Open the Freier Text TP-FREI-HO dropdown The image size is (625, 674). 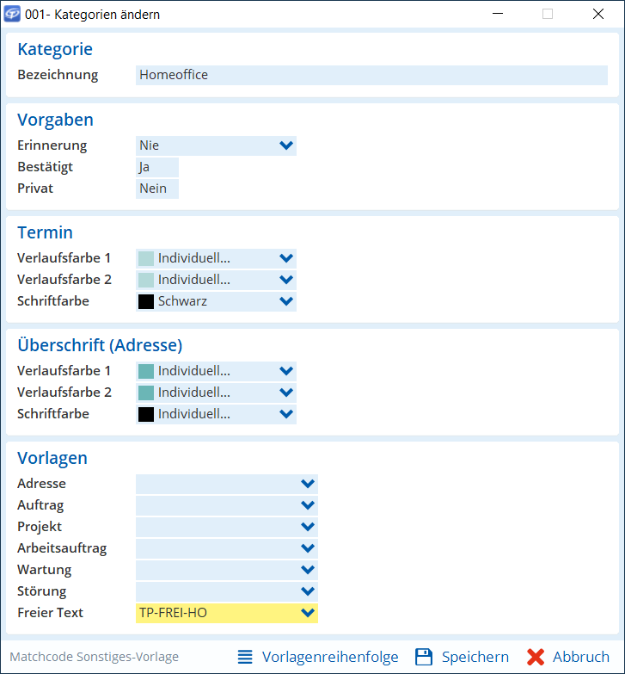(x=227, y=613)
